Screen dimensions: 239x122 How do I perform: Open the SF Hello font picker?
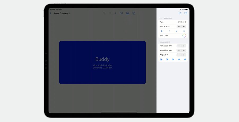(x=182, y=22)
